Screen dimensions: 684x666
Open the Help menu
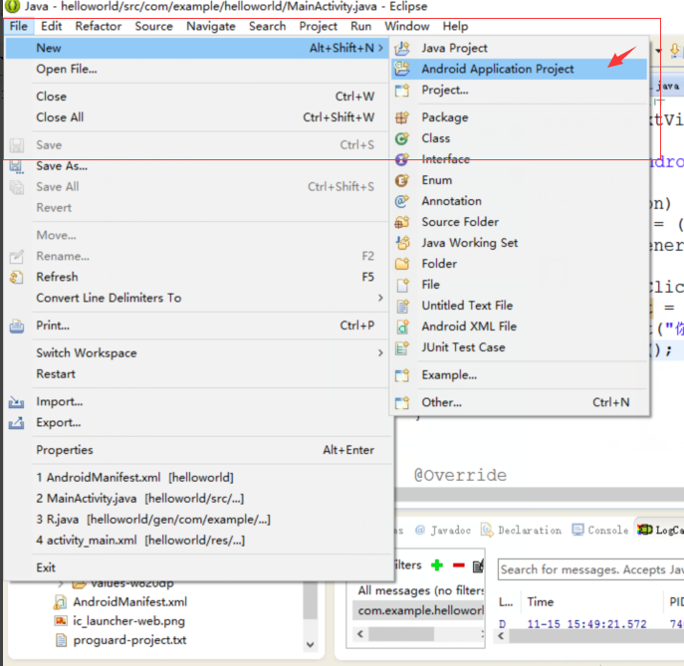(455, 27)
